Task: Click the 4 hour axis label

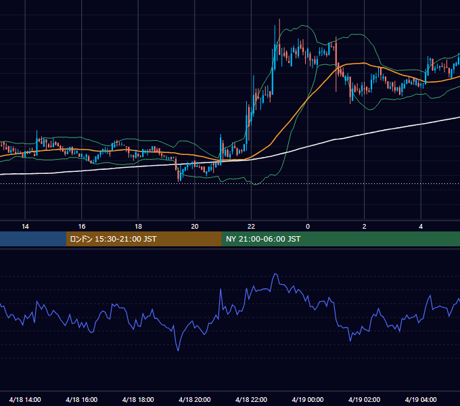Action: point(421,227)
